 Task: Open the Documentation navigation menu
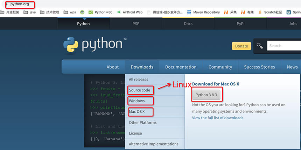pos(181,67)
